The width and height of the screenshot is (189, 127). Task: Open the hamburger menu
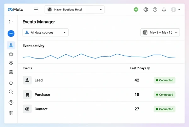tap(36, 9)
